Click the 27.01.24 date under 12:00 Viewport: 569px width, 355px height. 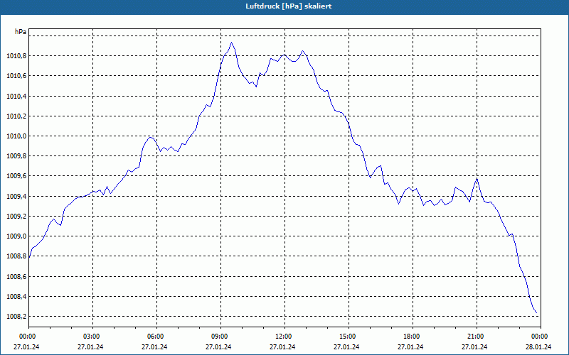282,347
